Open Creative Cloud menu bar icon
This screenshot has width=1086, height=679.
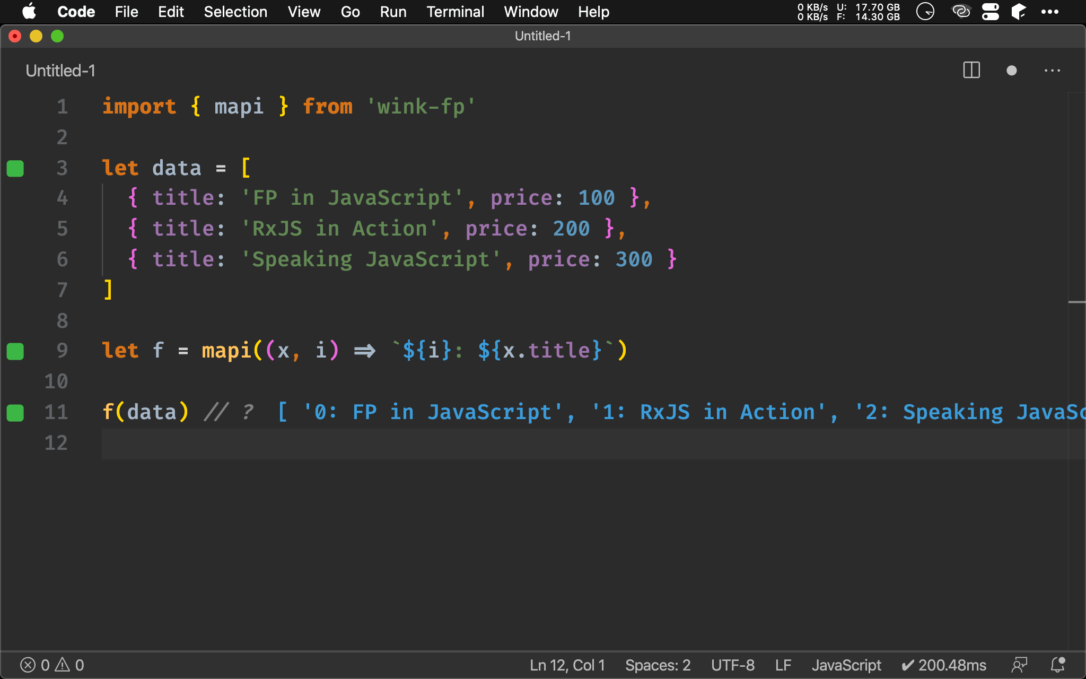[x=961, y=12]
